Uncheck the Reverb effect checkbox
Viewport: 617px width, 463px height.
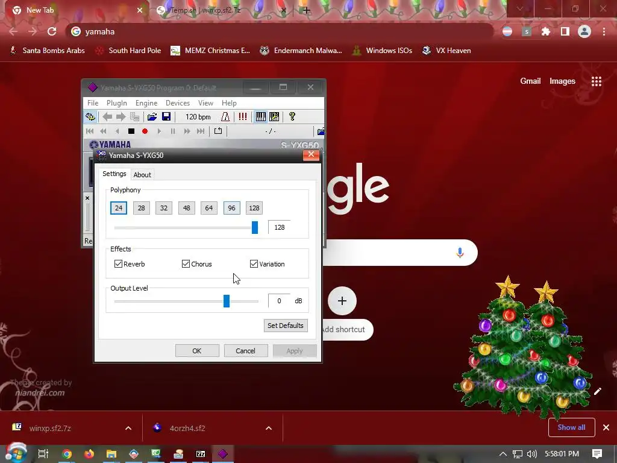[x=118, y=264]
